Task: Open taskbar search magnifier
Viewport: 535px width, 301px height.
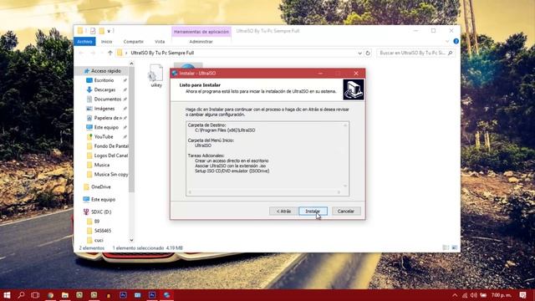Action: [x=21, y=295]
